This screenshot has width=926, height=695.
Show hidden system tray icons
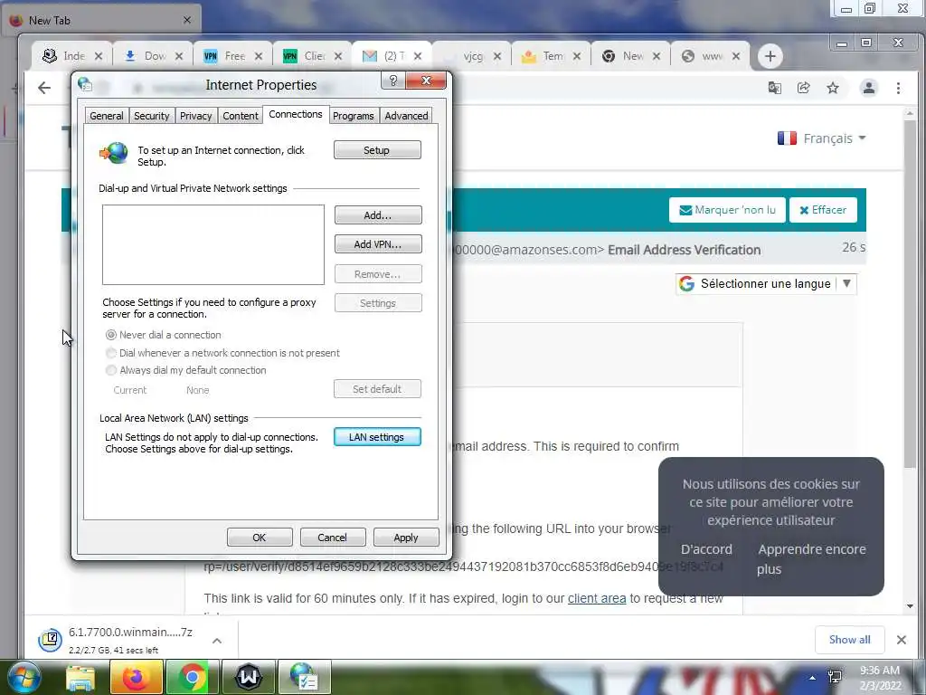point(813,677)
